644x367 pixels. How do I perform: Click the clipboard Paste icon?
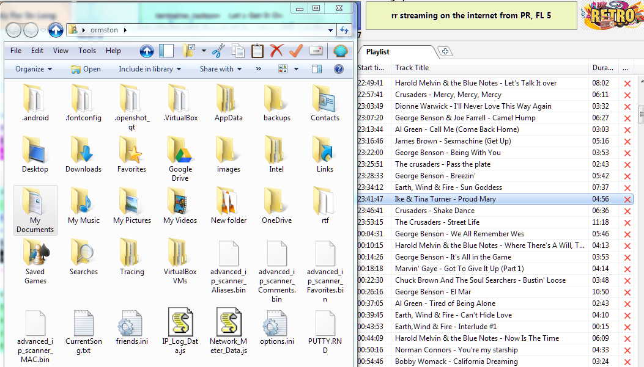(257, 51)
